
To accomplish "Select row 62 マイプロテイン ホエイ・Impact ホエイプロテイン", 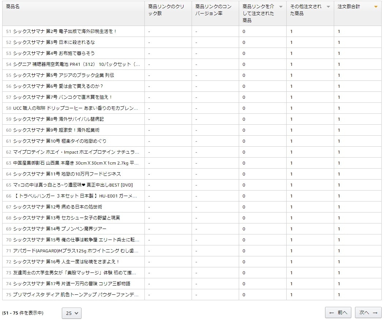I will 192,152.
